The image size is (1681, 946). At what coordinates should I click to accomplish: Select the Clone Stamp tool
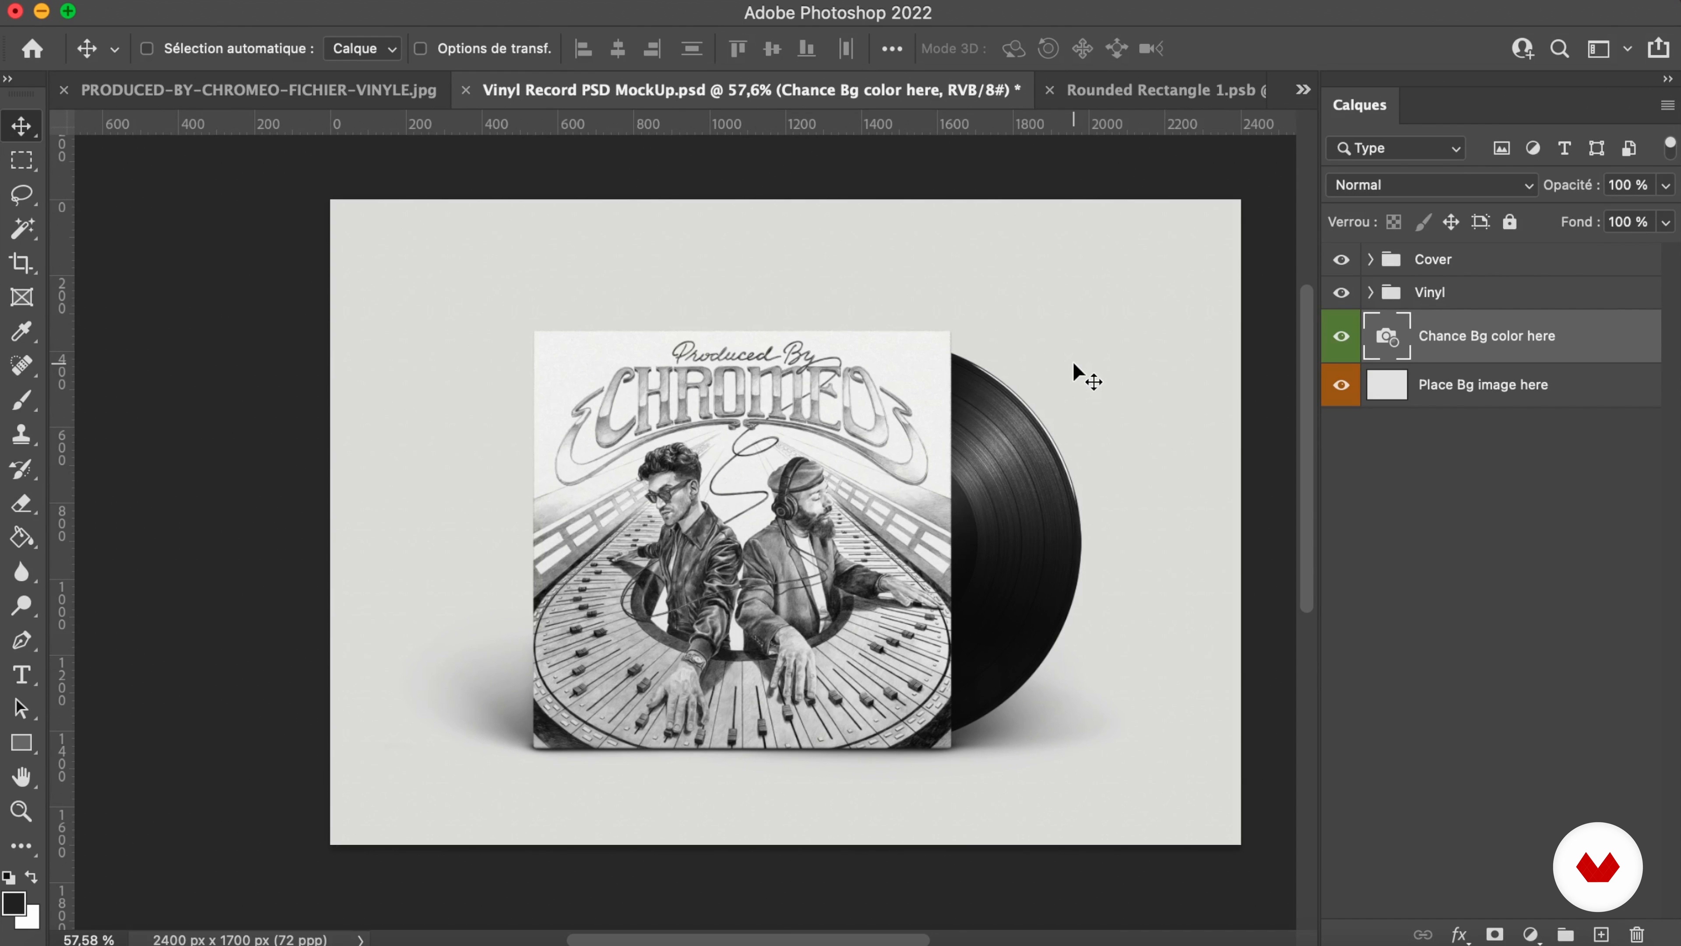coord(21,434)
